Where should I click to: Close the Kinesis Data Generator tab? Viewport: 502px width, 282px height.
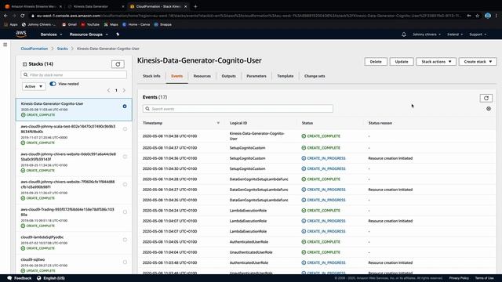[123, 6]
